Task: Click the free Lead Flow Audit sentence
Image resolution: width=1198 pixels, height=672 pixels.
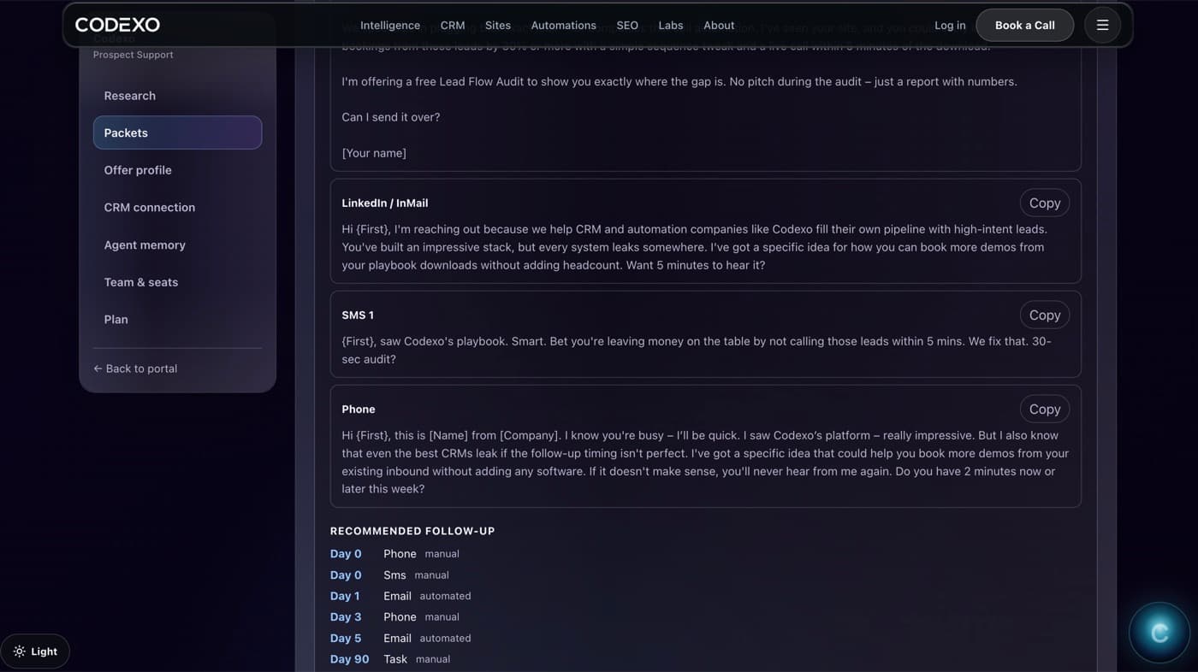Action: coord(679,82)
